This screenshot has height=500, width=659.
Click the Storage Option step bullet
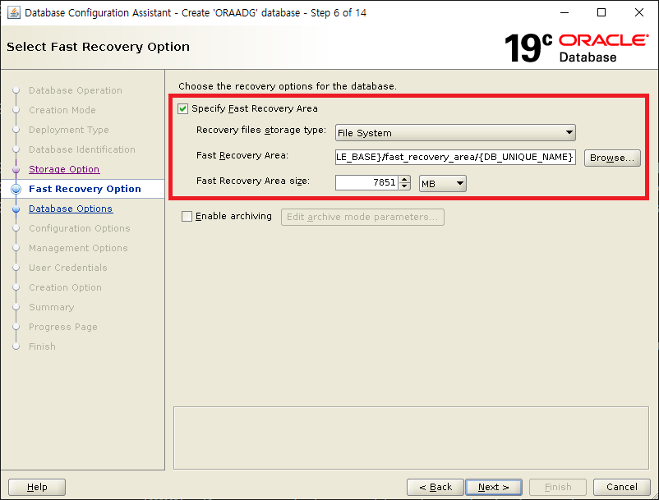point(16,170)
